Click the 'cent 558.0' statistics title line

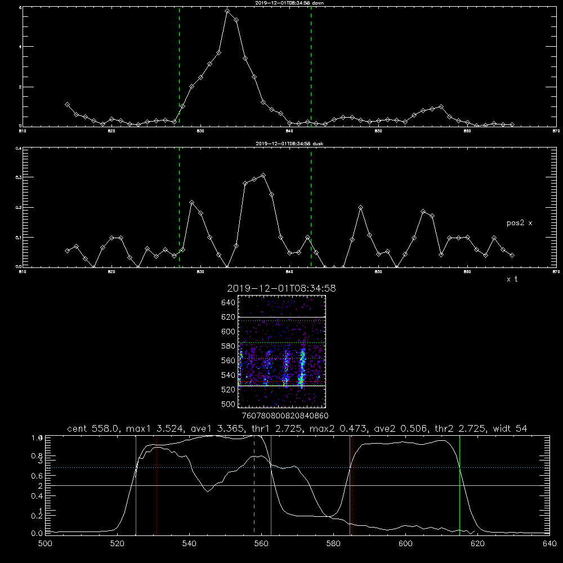(x=297, y=428)
